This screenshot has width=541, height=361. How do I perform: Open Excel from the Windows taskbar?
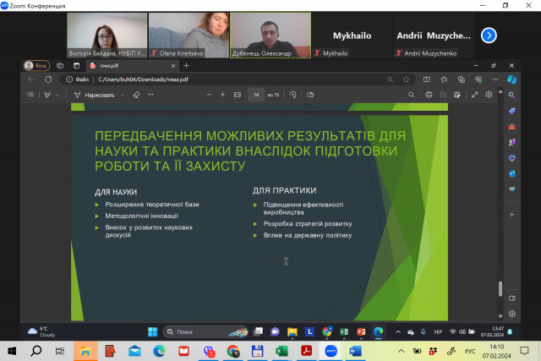pos(281,350)
